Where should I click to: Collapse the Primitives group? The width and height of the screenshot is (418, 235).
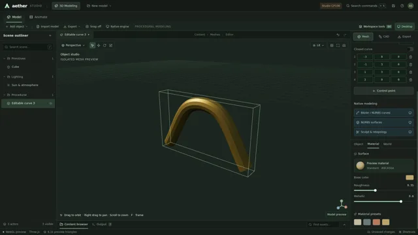[x=5, y=59]
